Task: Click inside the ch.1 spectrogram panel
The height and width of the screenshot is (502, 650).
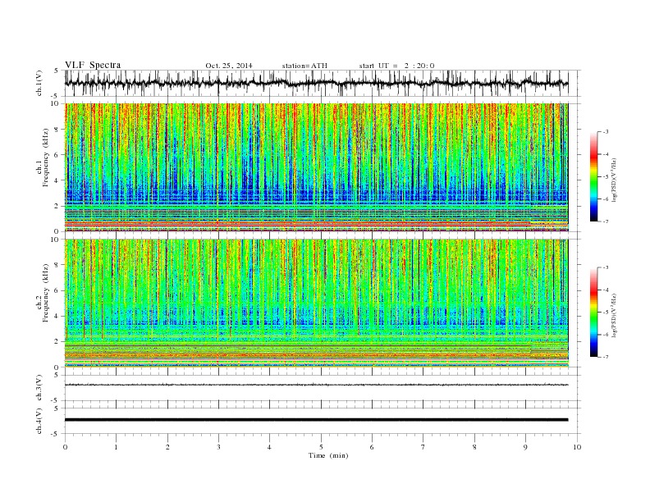Action: [316, 167]
